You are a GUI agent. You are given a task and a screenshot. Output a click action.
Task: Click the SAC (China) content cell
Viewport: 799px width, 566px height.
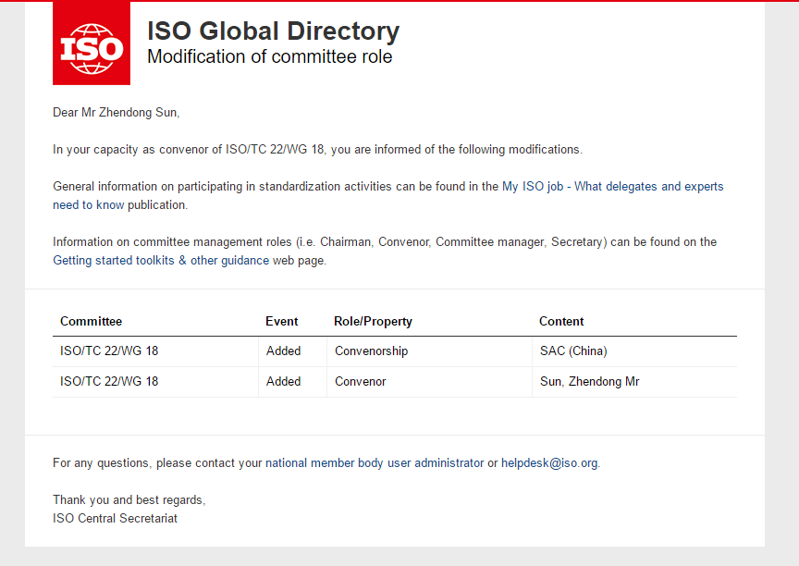pyautogui.click(x=573, y=351)
